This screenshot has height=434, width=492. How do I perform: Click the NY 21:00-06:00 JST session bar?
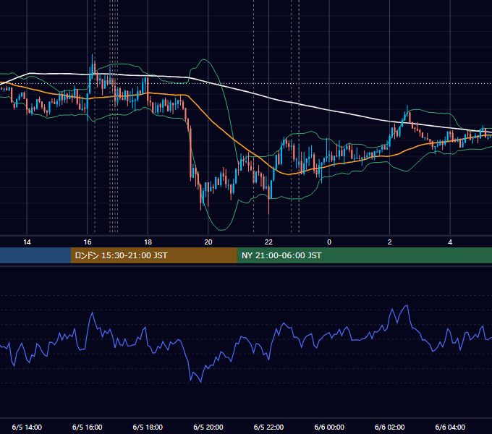[x=364, y=255]
